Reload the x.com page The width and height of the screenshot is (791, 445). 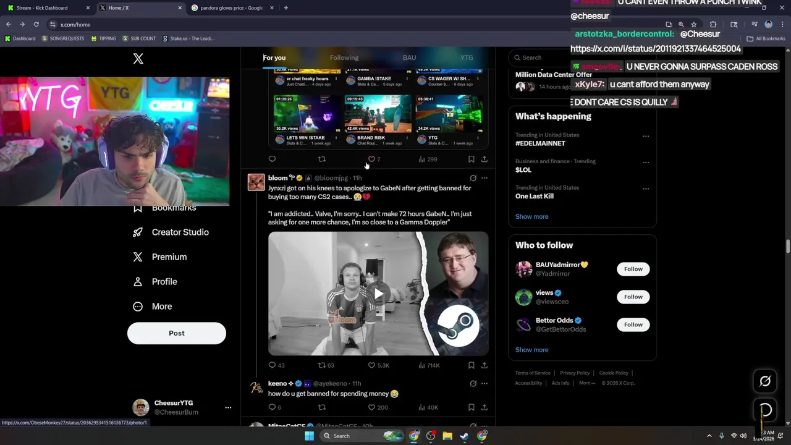click(36, 25)
